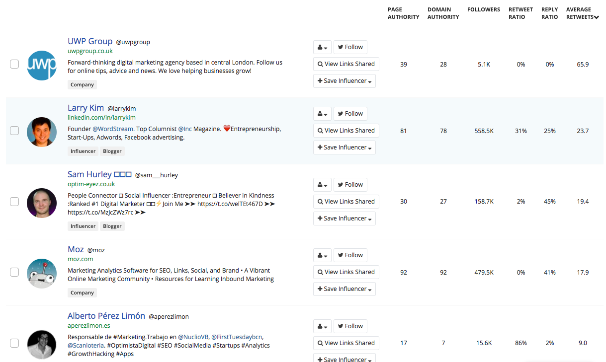This screenshot has width=606, height=362.
Task: Follow UWP Group on Twitter
Action: [x=350, y=47]
